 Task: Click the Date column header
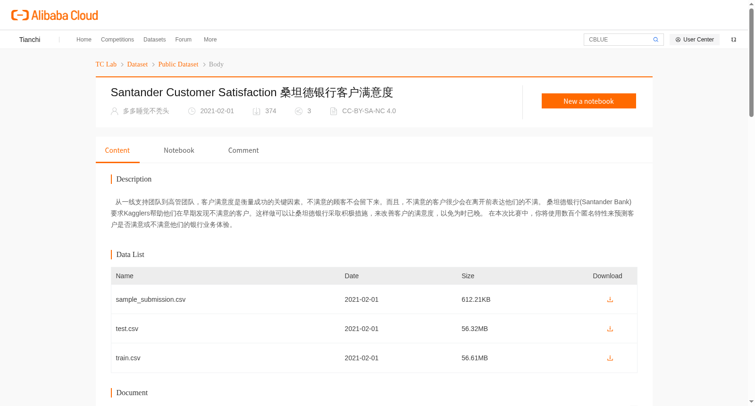point(352,276)
